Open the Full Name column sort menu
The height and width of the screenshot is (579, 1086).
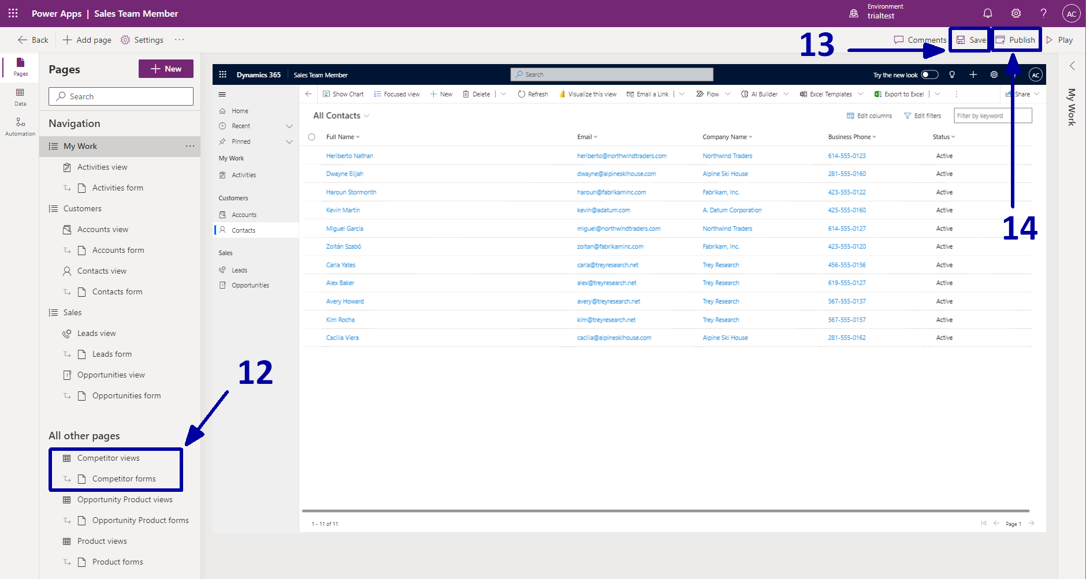(343, 137)
